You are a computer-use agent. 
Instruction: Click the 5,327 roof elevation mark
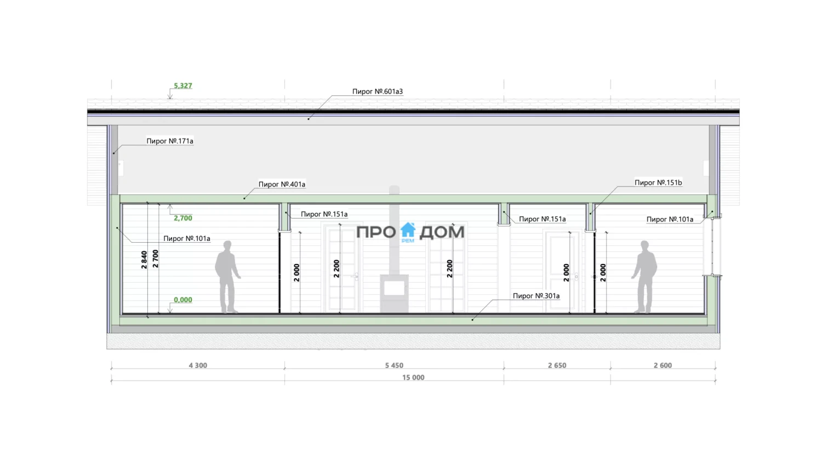[x=183, y=85]
